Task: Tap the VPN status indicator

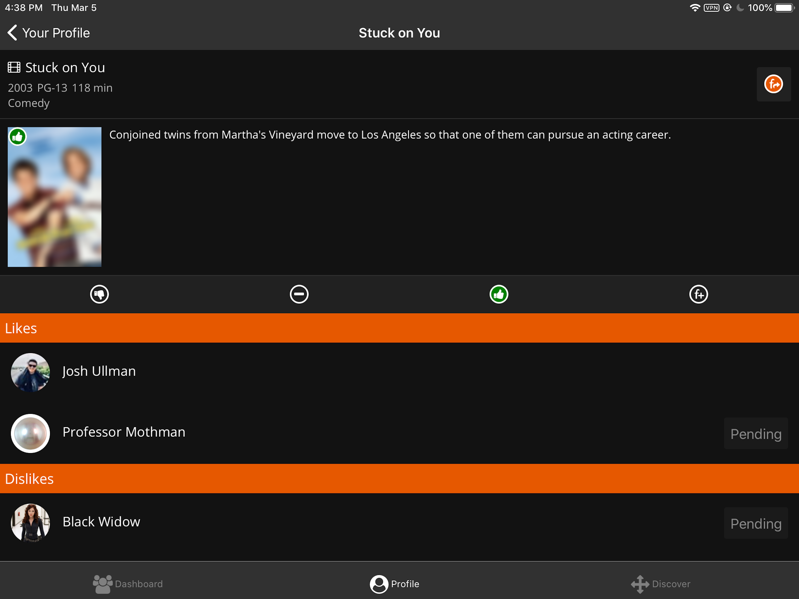Action: [x=711, y=8]
